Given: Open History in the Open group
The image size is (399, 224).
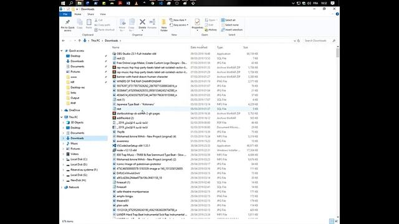Looking at the screenshot, I should tap(211, 30).
